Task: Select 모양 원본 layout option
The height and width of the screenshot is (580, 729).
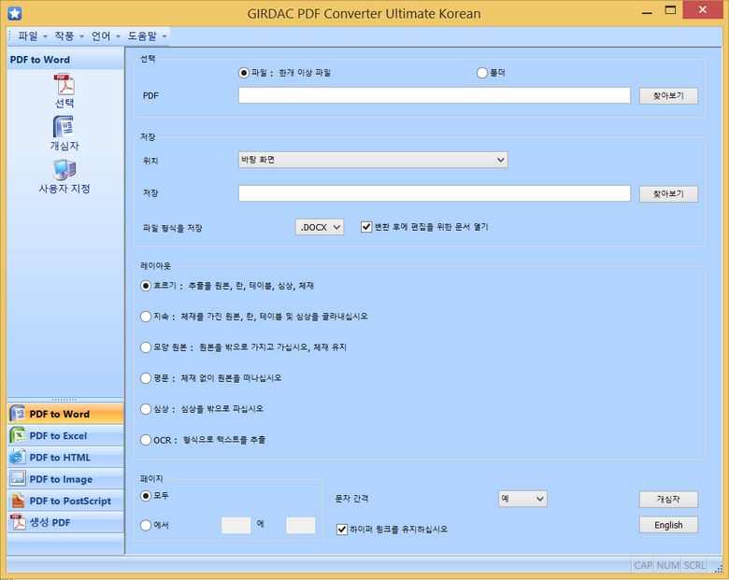Action: (146, 347)
